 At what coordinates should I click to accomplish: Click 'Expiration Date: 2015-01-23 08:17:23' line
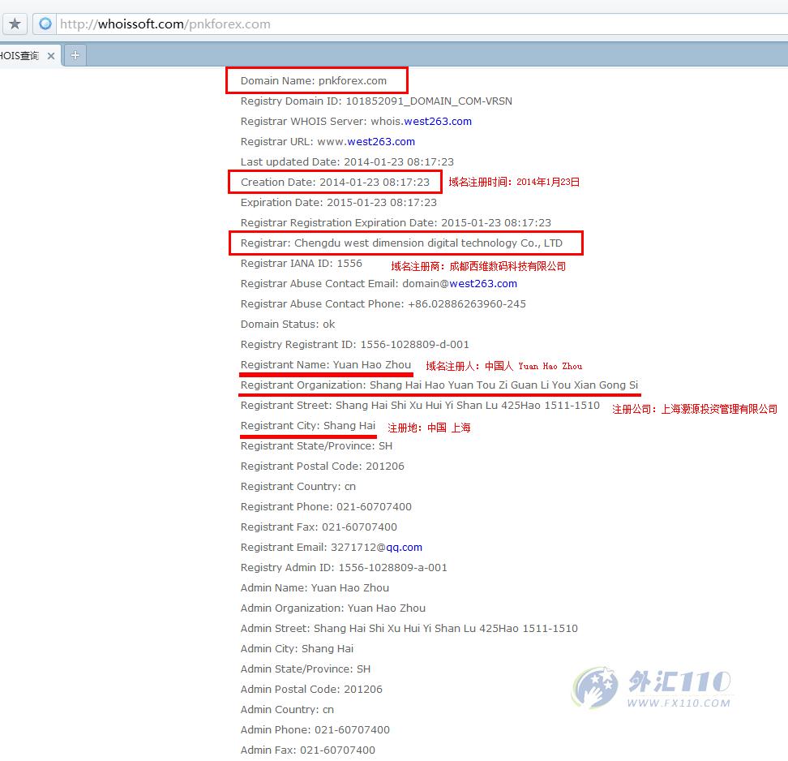[x=339, y=202]
